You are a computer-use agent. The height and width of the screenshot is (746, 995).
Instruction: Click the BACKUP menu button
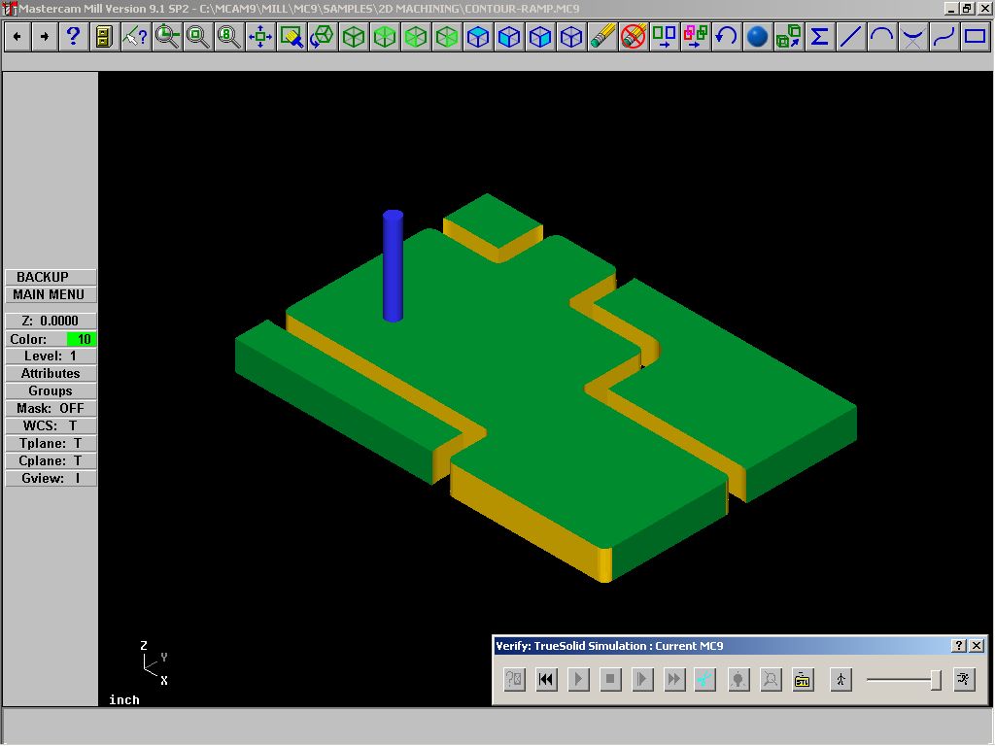tap(51, 277)
